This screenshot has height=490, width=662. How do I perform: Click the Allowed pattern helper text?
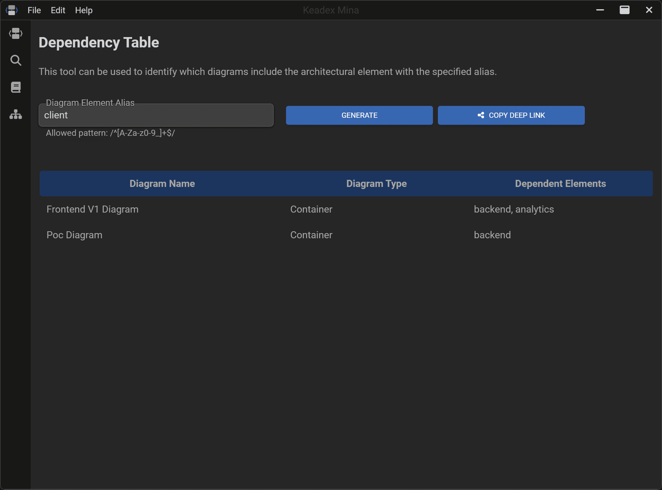pyautogui.click(x=110, y=133)
